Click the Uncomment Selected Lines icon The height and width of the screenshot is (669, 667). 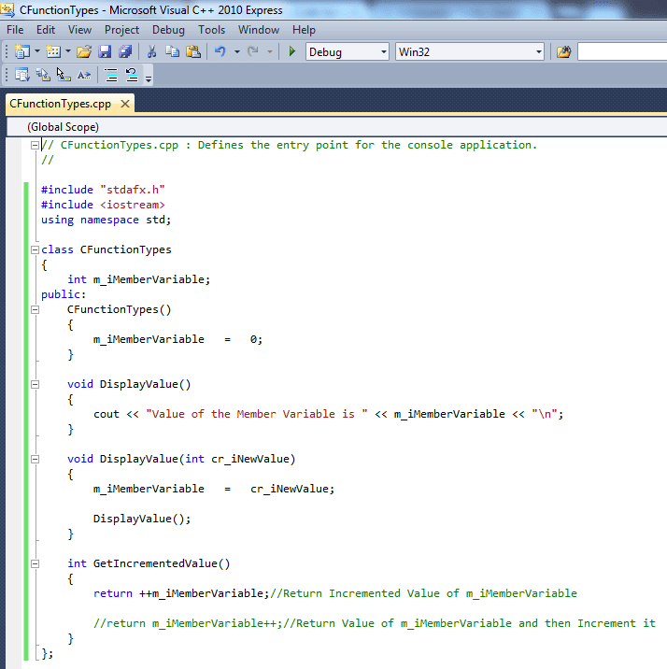click(x=132, y=75)
